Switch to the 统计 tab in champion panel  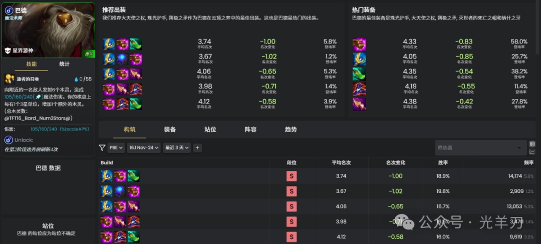click(x=64, y=64)
